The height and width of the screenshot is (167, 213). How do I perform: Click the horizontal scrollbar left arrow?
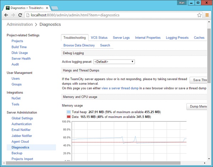tap(4, 163)
